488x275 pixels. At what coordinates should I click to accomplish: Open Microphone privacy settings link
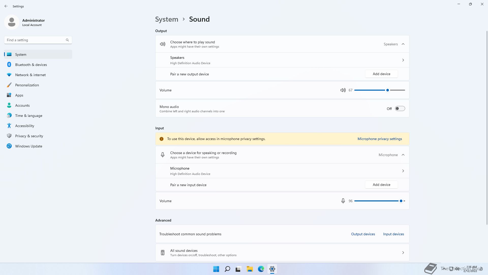380,139
